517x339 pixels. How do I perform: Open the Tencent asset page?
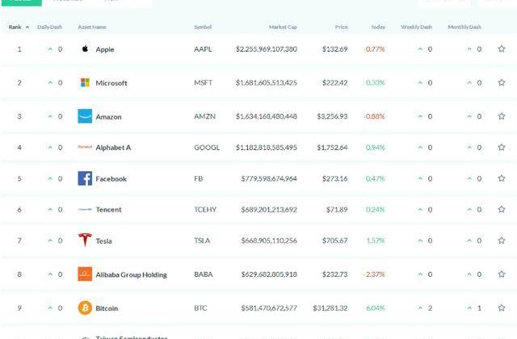[x=108, y=210]
